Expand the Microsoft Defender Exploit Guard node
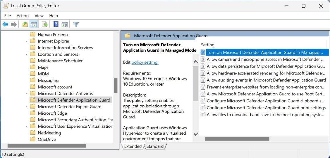 pyautogui.click(x=26, y=107)
